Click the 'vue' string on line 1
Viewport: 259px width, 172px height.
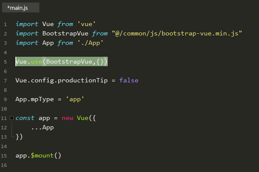click(x=87, y=24)
